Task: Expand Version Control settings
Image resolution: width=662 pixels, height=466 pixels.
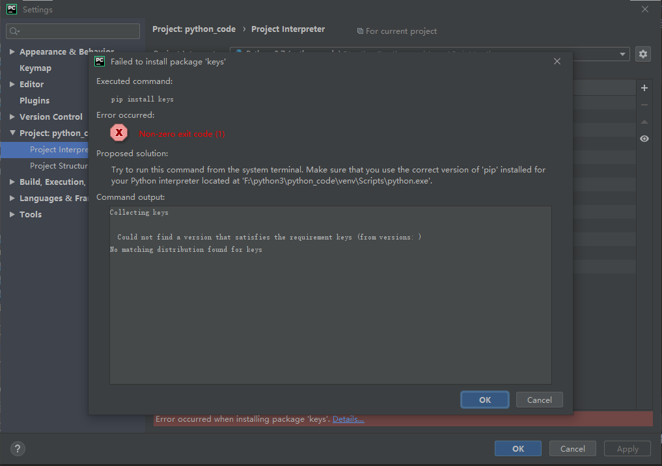Action: click(x=12, y=117)
